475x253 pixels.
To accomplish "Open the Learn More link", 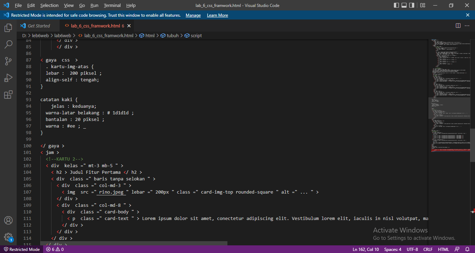I will (x=217, y=15).
